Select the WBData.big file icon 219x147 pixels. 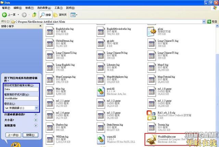point(50,139)
